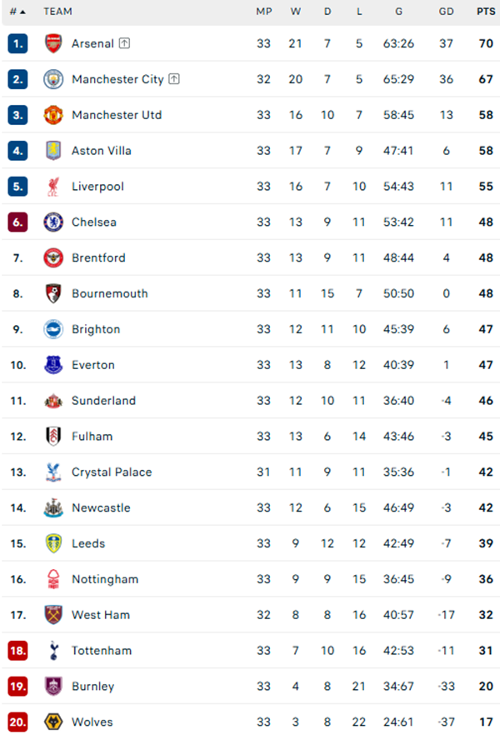Viewport: 500px width, 735px height.
Task: Open the Aston Villa team link
Action: [101, 151]
